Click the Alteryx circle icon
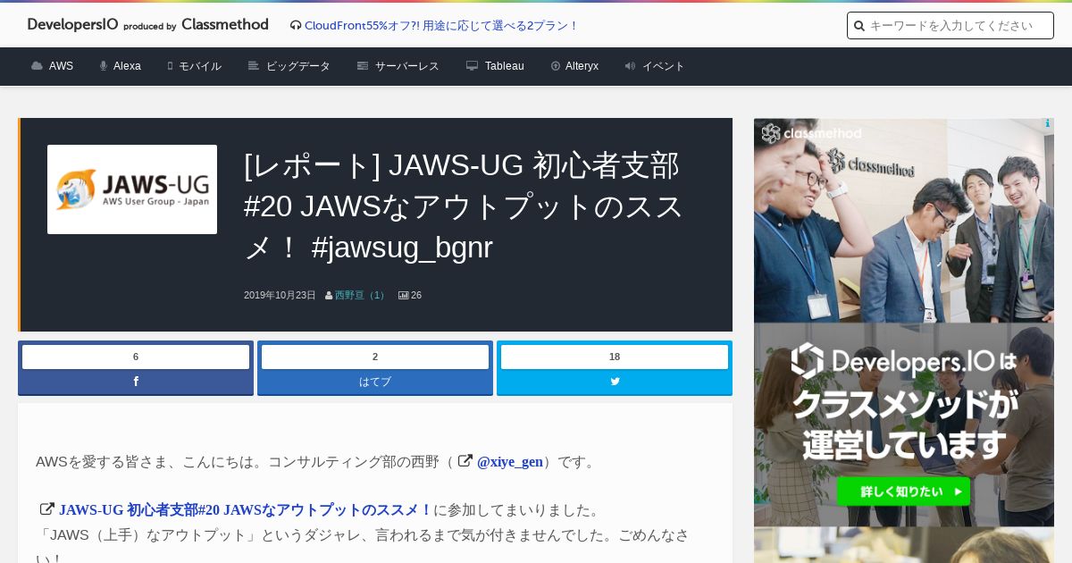This screenshot has width=1072, height=563. (x=556, y=66)
